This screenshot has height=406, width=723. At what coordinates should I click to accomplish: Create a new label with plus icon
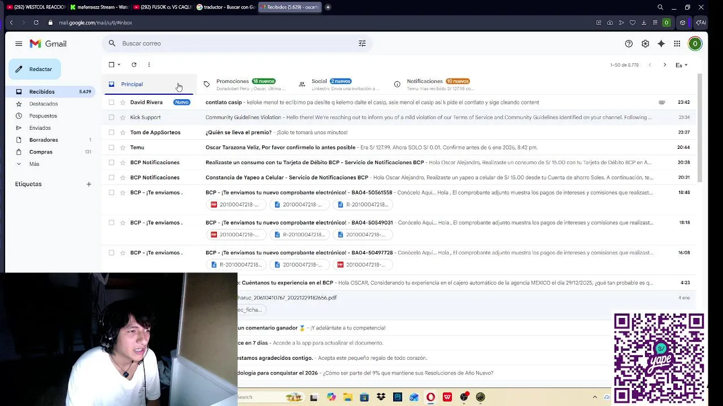[x=89, y=184]
